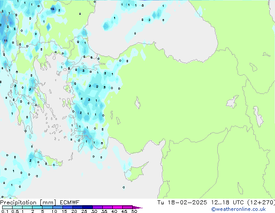275x213 pixels.
Task: Click the "Precipitation [mm]" title text
Action: coord(28,203)
